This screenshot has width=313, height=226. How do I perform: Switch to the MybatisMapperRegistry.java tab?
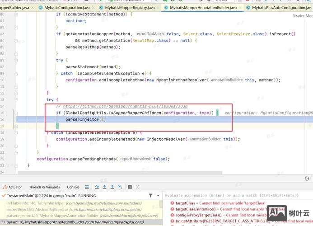[x=129, y=8]
